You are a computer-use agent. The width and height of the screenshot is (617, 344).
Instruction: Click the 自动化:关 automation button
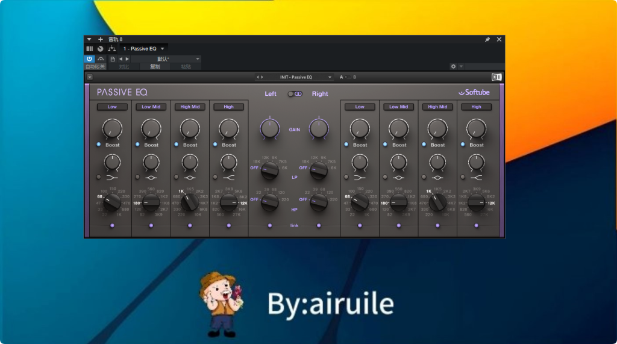coord(95,66)
